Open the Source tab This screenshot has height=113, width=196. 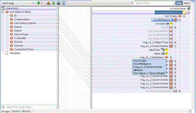coord(16,111)
